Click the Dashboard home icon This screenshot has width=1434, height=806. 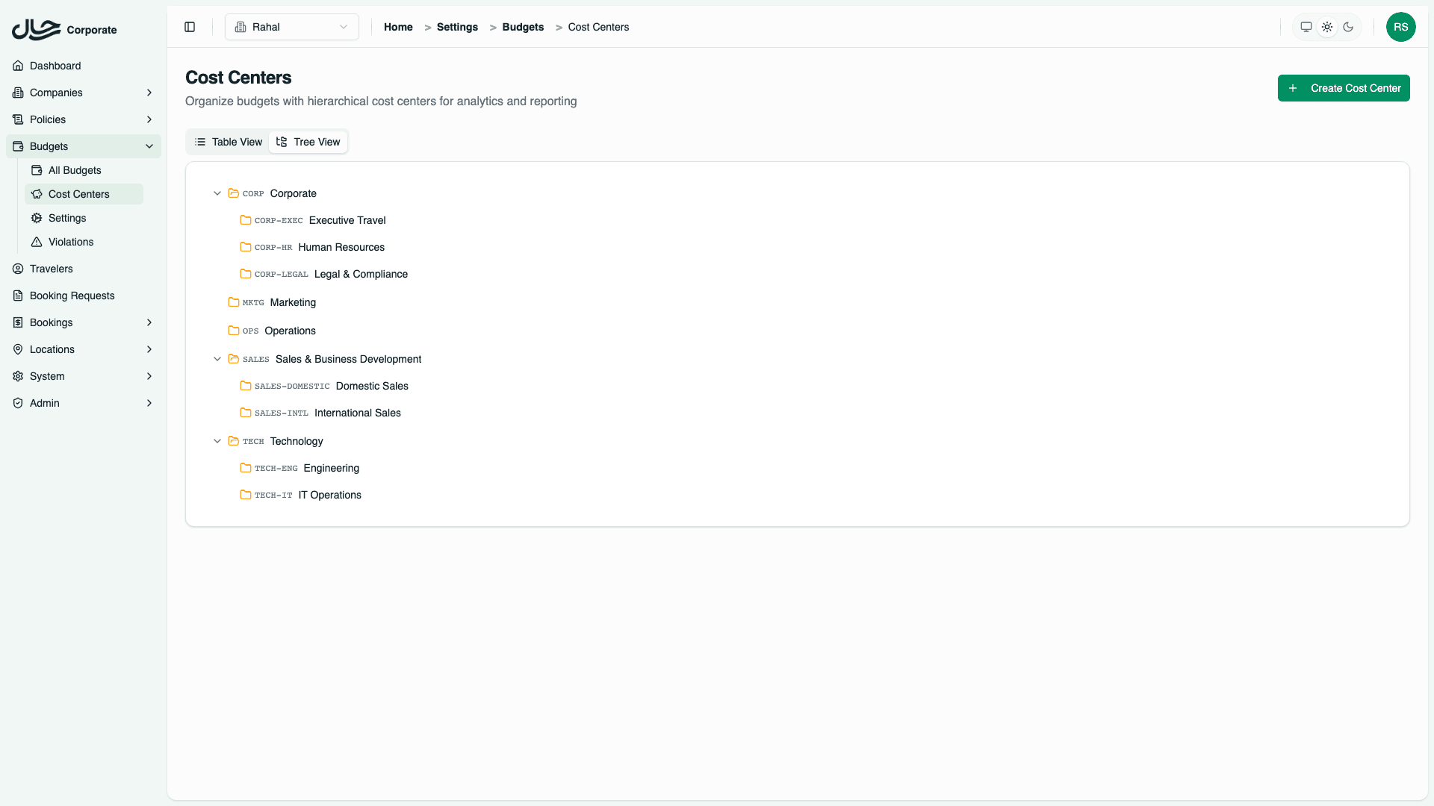18,66
